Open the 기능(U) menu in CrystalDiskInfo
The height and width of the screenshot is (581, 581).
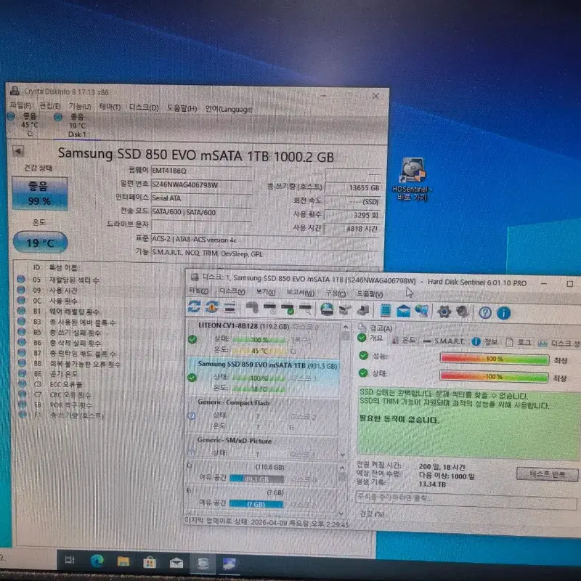tap(80, 106)
